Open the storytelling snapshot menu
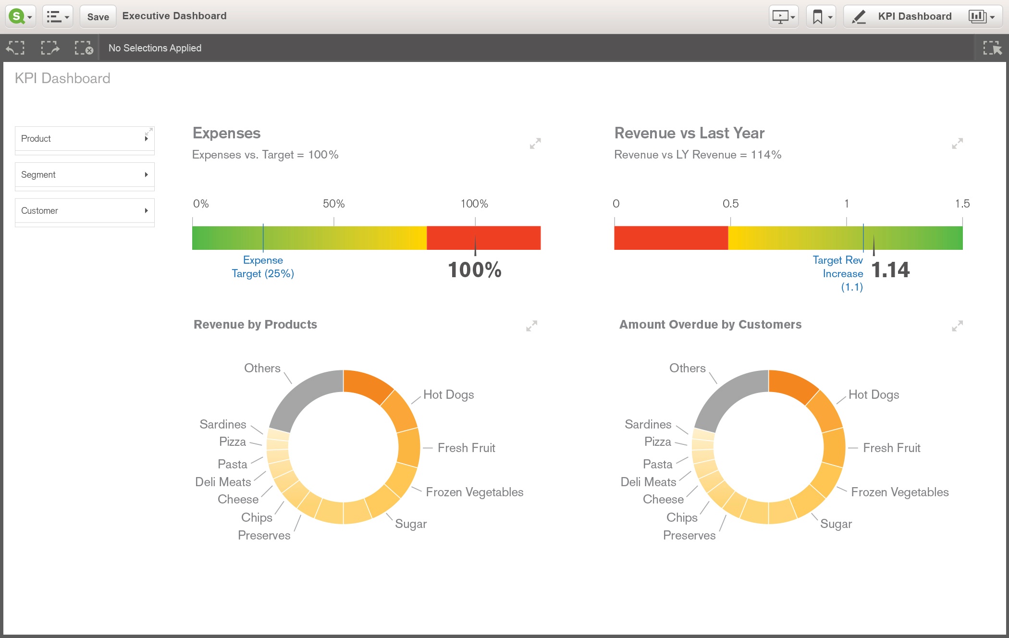 [x=783, y=16]
